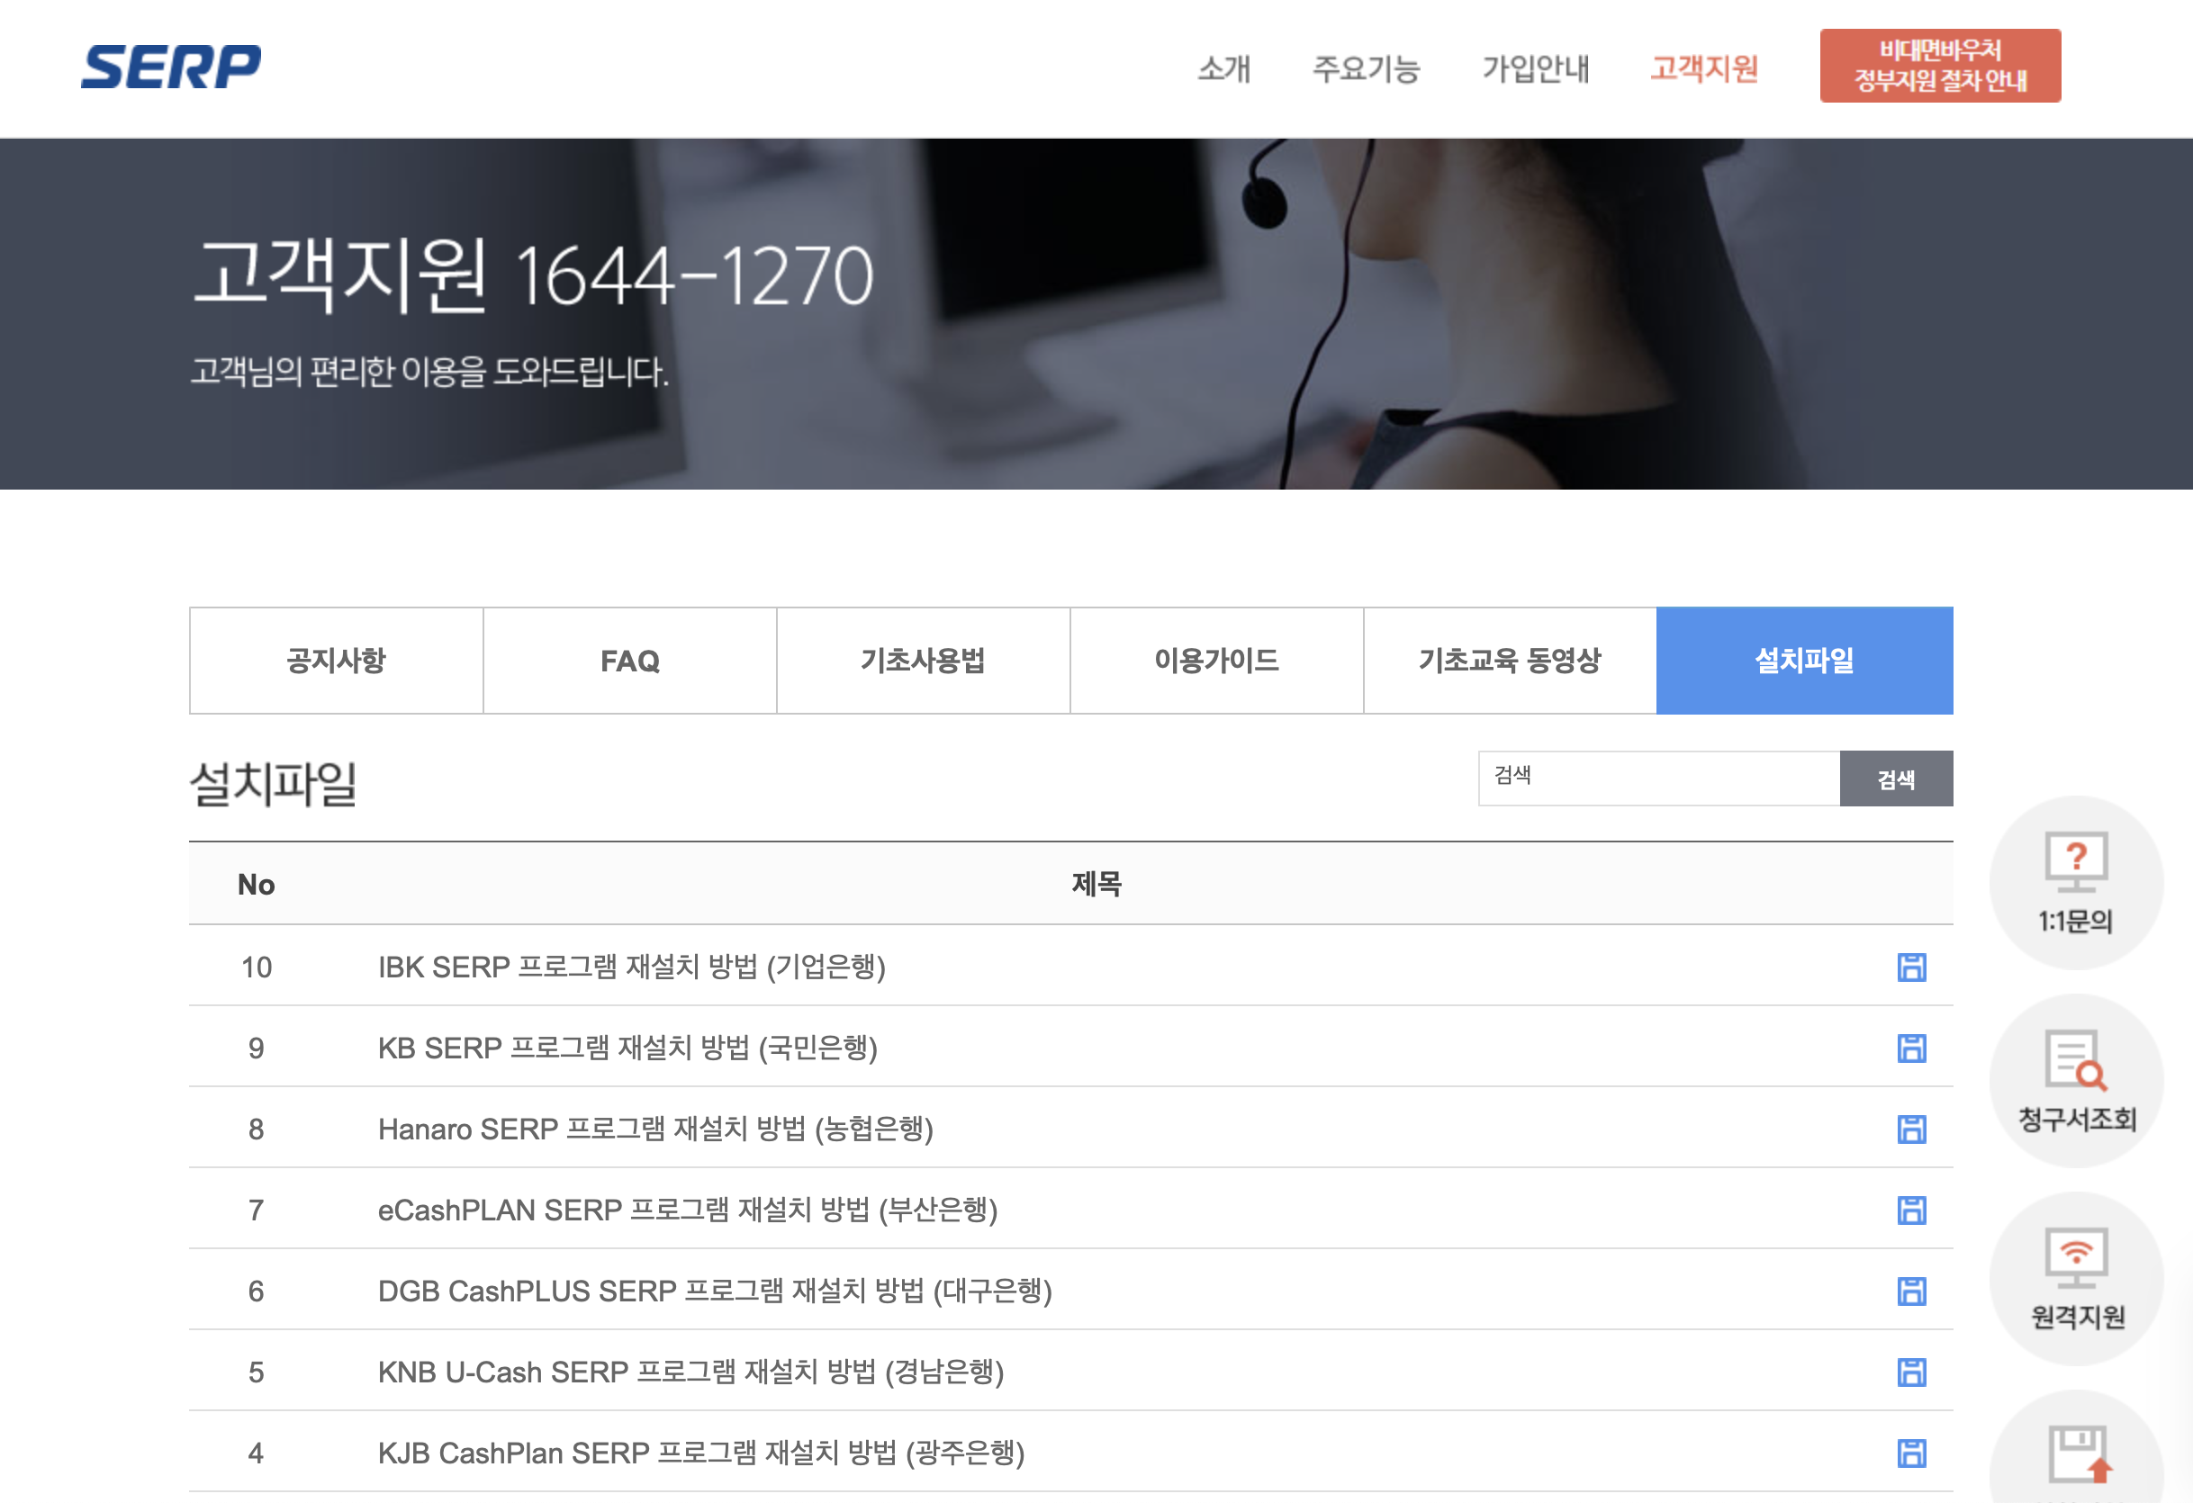The height and width of the screenshot is (1503, 2193).
Task: Switch to the 공지사항 tab
Action: 335,660
